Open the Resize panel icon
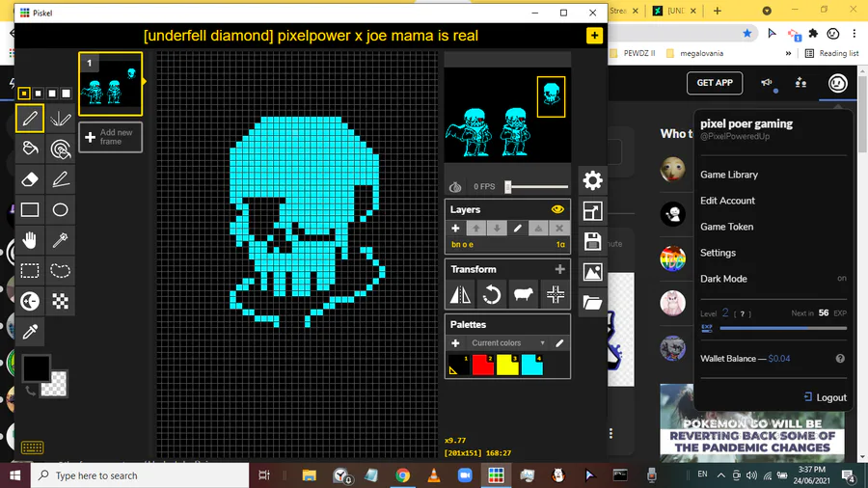Image resolution: width=868 pixels, height=488 pixels. coord(592,211)
